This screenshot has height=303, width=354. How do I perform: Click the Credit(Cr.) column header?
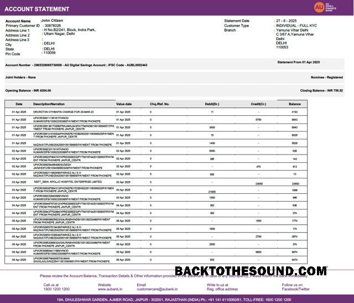pos(258,104)
